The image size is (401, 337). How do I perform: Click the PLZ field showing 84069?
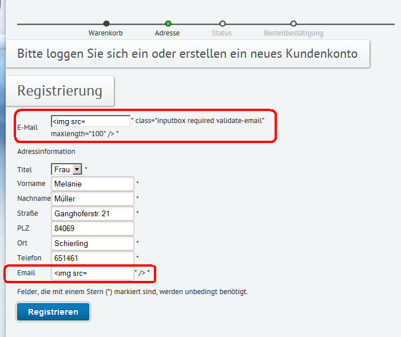point(93,228)
